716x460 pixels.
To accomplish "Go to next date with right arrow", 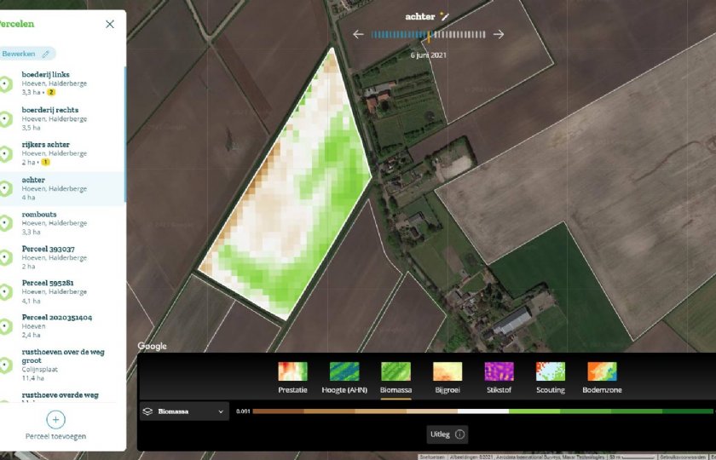I will pyautogui.click(x=499, y=34).
